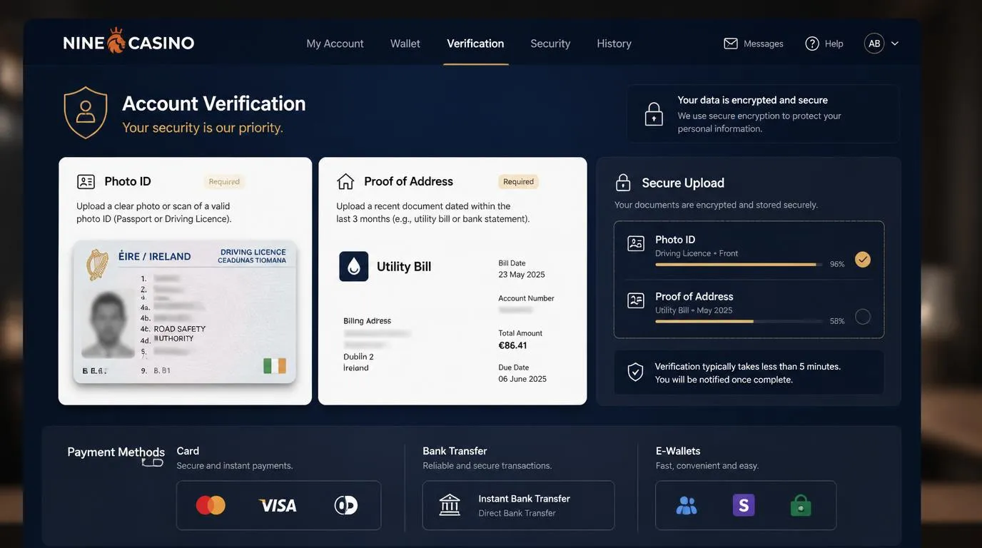Screen dimensions: 982x548
Task: Open the Irish driving licence thumbnail
Action: [185, 313]
